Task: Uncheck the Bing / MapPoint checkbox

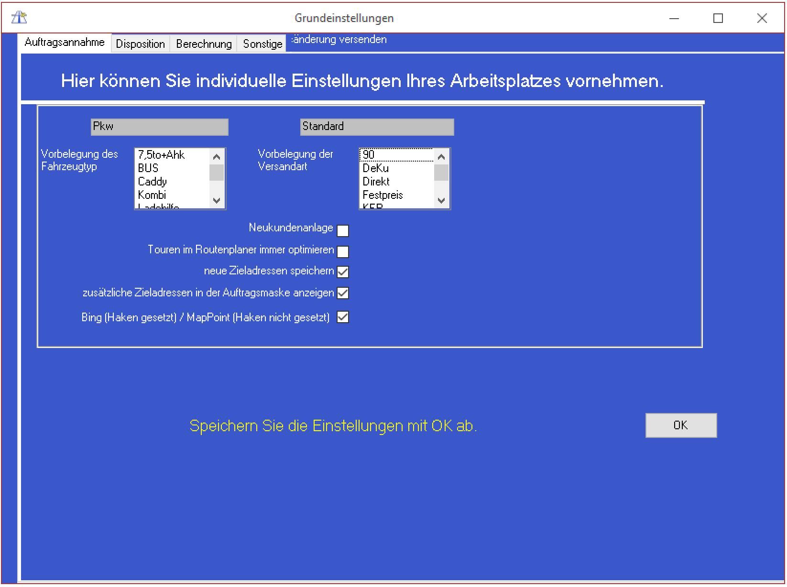Action: (343, 317)
